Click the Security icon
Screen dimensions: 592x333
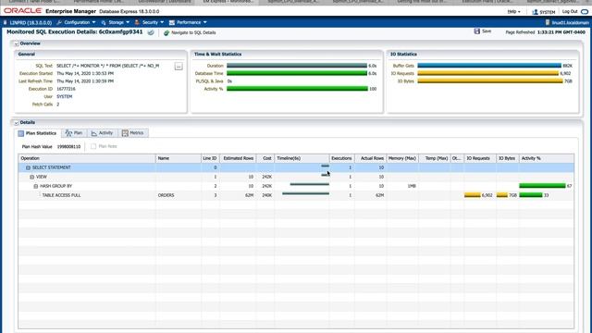[137, 22]
